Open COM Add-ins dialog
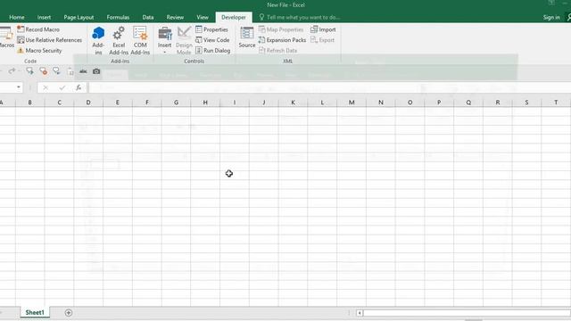The height and width of the screenshot is (321, 571). coord(140,40)
